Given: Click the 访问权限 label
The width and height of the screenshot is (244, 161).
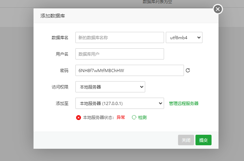Looking at the screenshot, I should [60, 87].
